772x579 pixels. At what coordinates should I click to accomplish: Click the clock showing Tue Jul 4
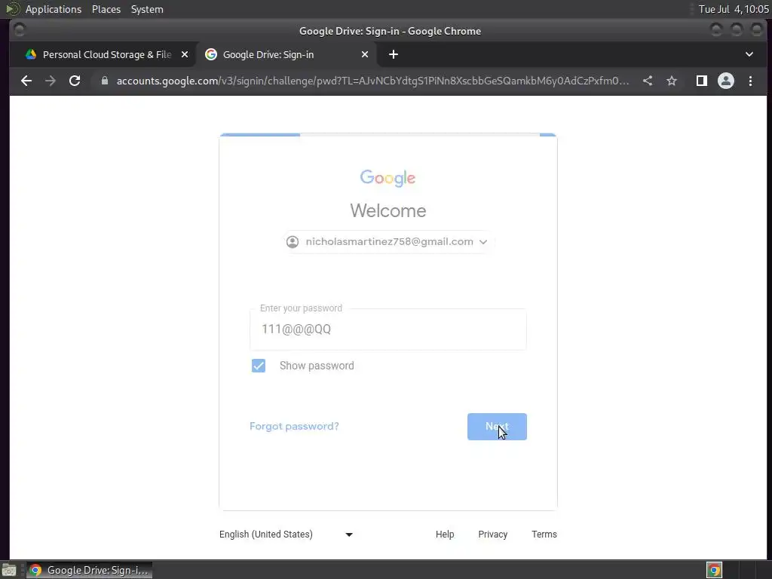tap(734, 9)
